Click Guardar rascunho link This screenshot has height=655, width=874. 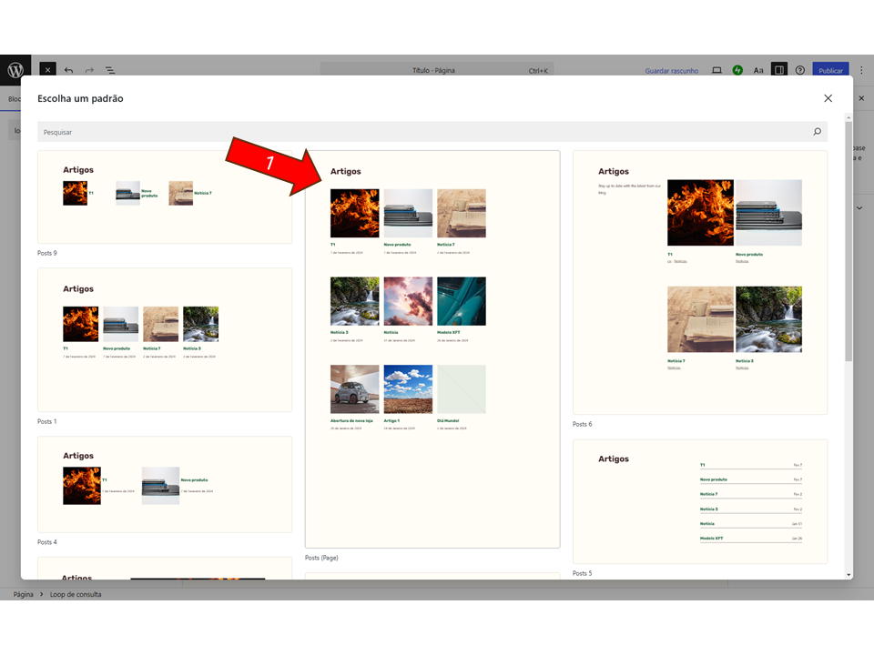672,70
